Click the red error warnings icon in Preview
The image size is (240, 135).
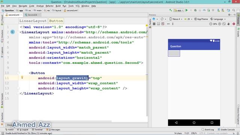(234, 24)
